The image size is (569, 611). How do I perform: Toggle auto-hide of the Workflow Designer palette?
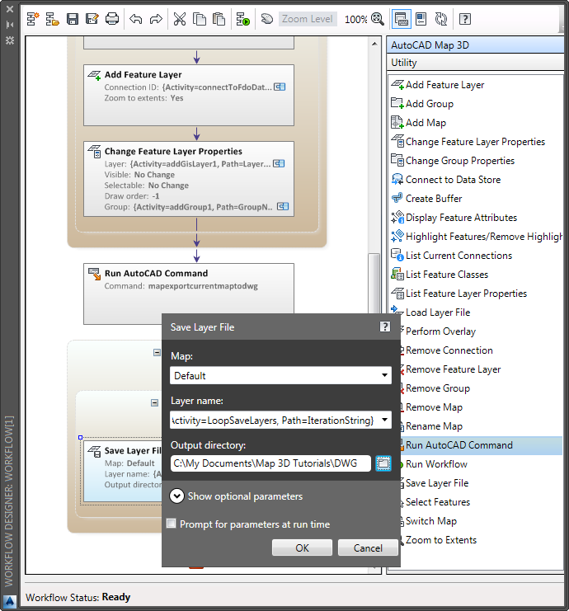pos(10,25)
